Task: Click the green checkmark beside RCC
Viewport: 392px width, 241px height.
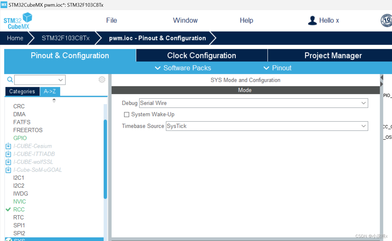Action: click(8, 209)
